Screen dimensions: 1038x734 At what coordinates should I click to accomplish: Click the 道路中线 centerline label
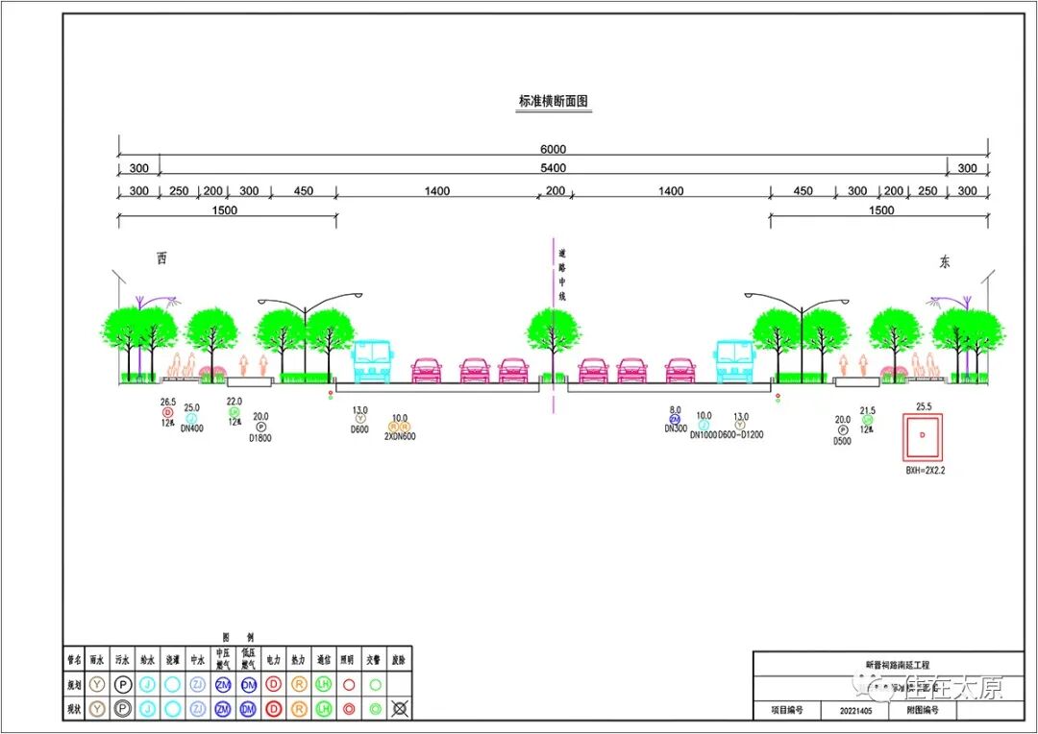[562, 276]
